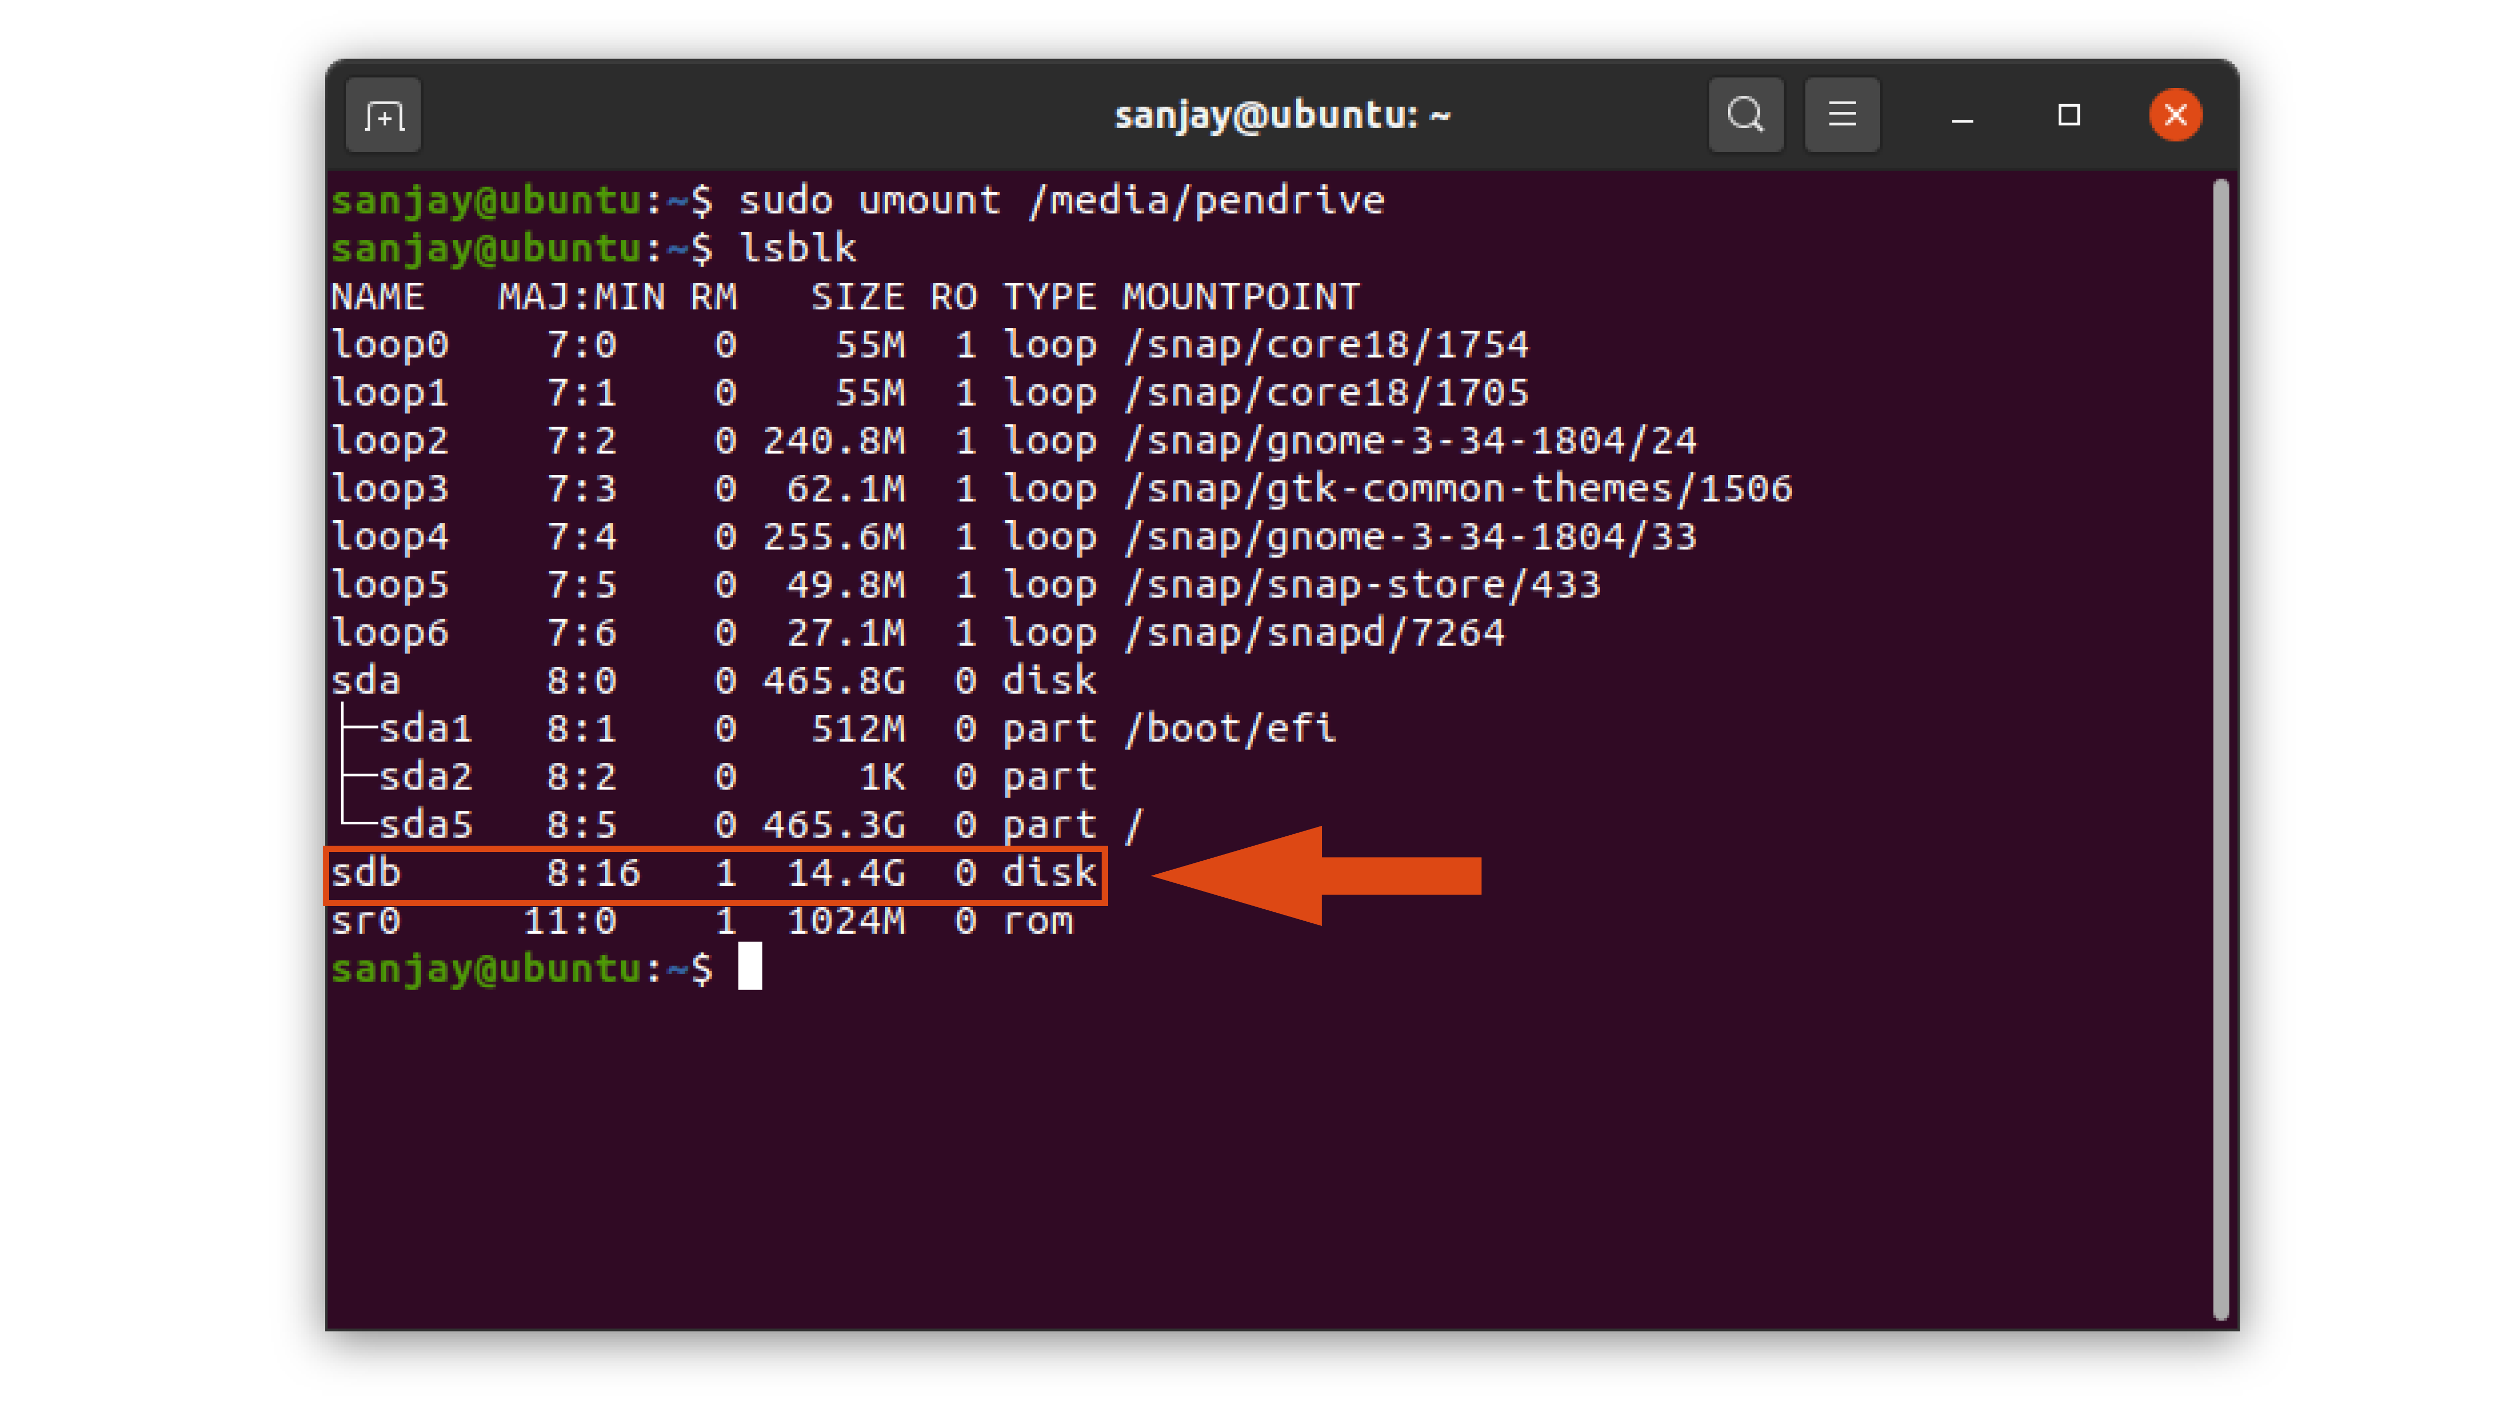Click the NAME column header text
The width and height of the screenshot is (2499, 1406).
378,297
